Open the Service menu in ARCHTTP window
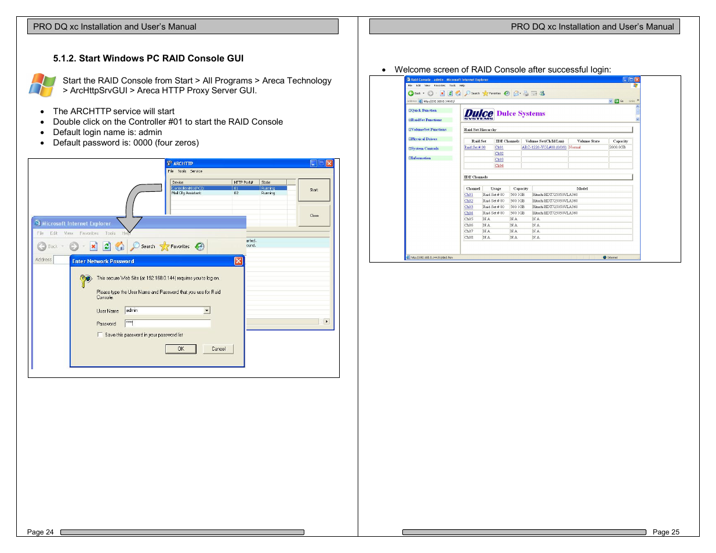The width and height of the screenshot is (716, 553). click(x=197, y=171)
